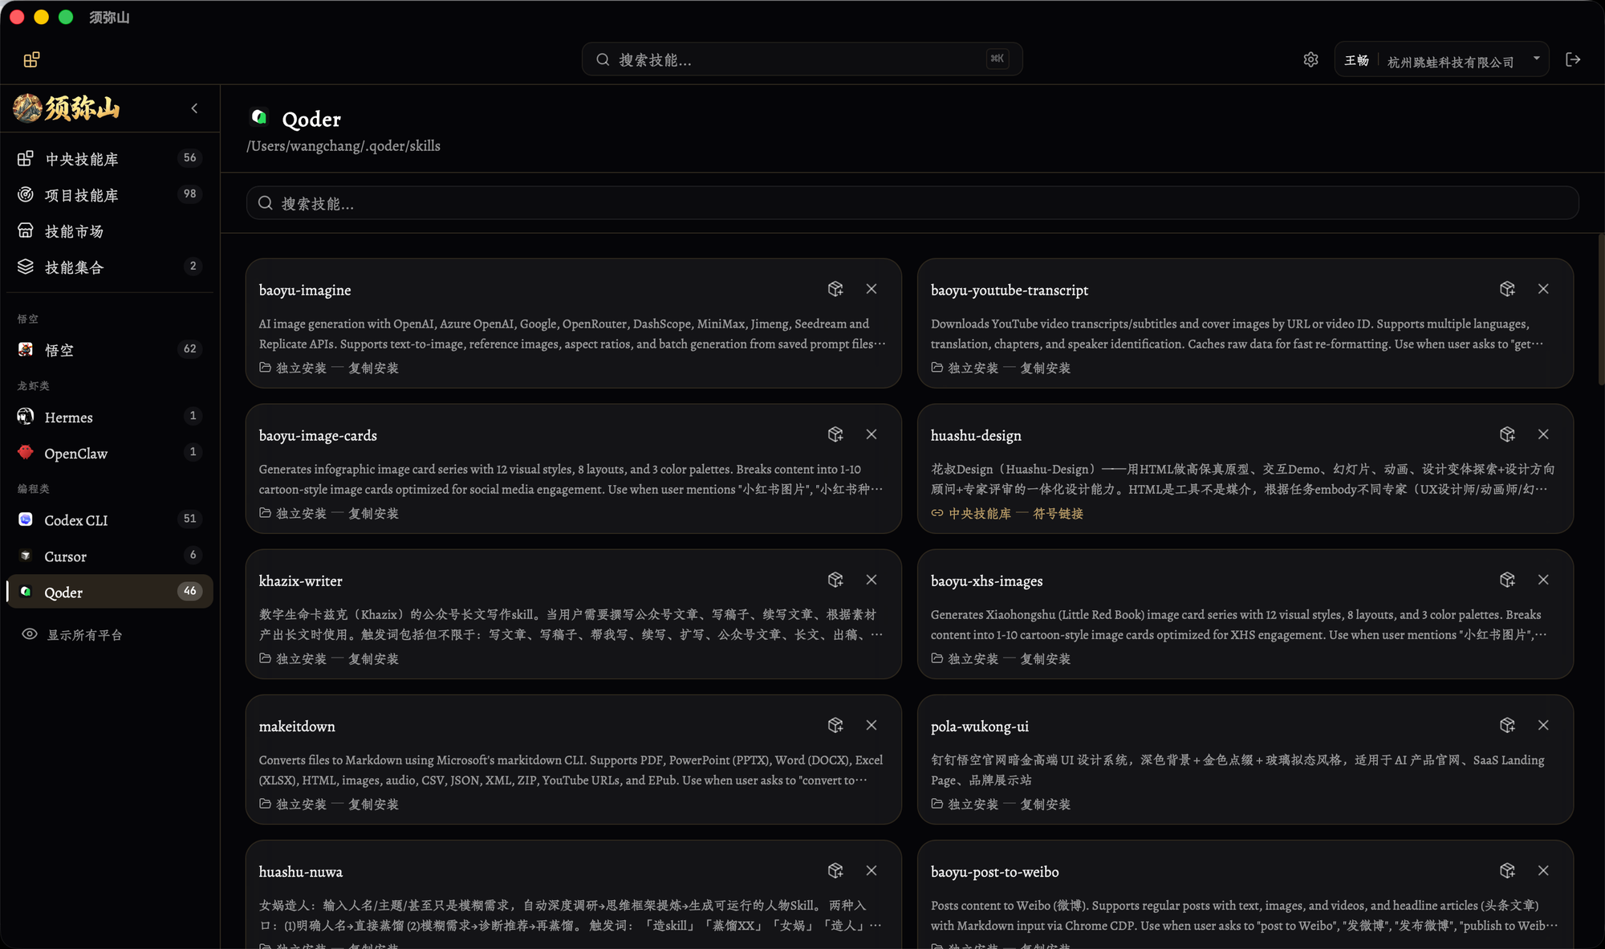
Task: Remove the baoyu-imagine skill via X icon
Action: pyautogui.click(x=872, y=289)
